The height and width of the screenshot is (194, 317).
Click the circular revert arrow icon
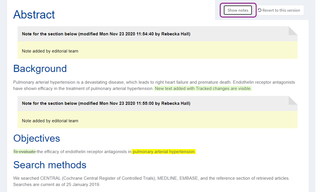[x=260, y=10]
